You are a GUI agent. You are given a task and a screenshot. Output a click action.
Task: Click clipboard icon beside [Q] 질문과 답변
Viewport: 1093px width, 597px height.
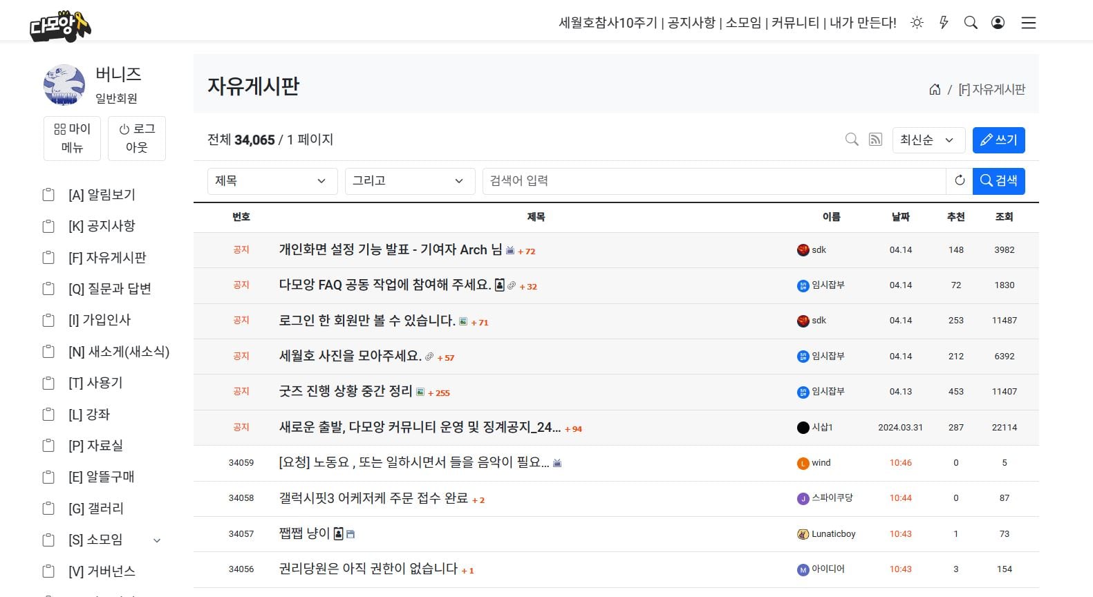pos(48,289)
